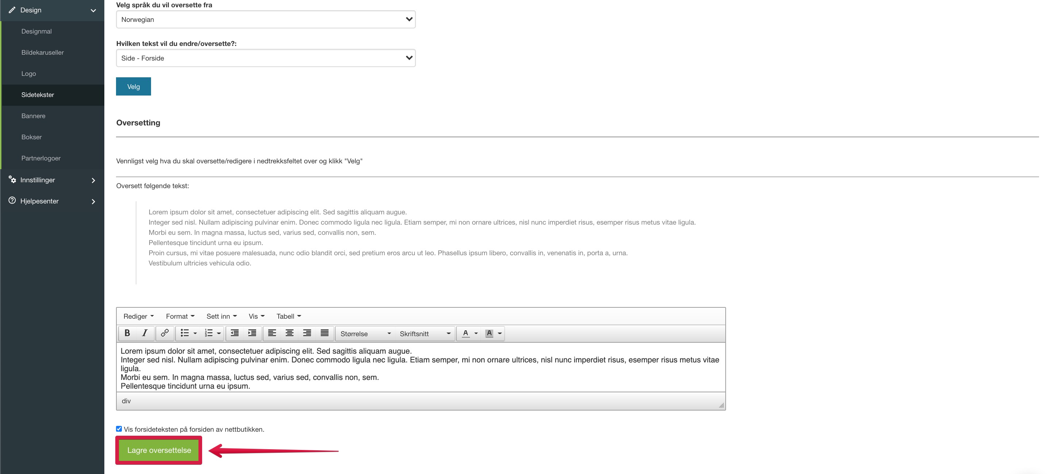
Task: Toggle bold formatting in editor
Action: pyautogui.click(x=127, y=333)
